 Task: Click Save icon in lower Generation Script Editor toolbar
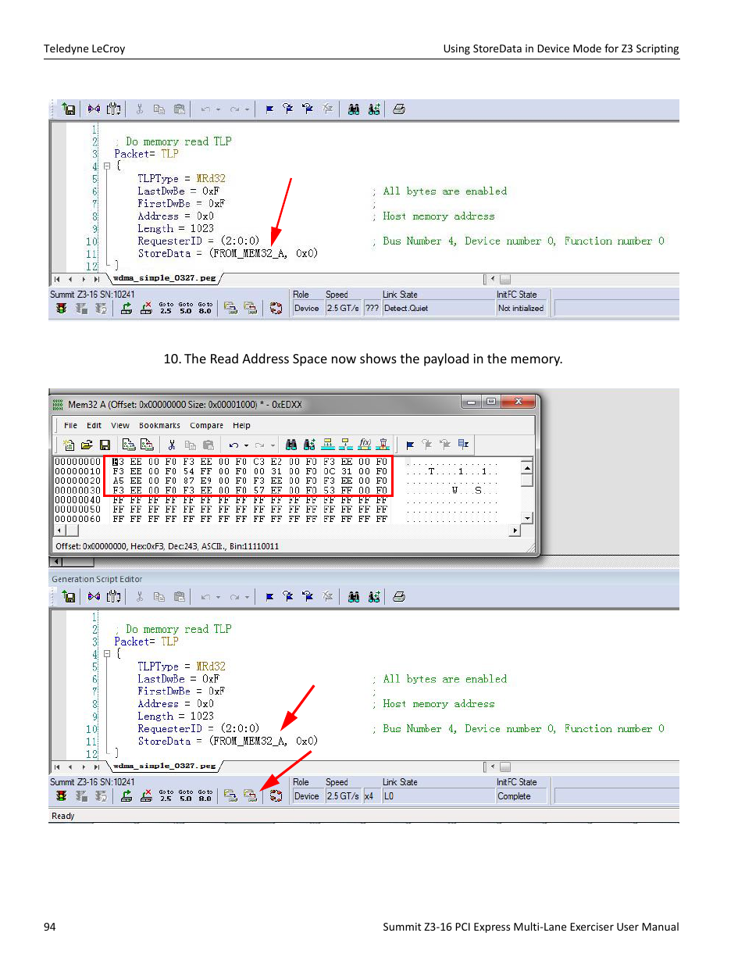69,597
